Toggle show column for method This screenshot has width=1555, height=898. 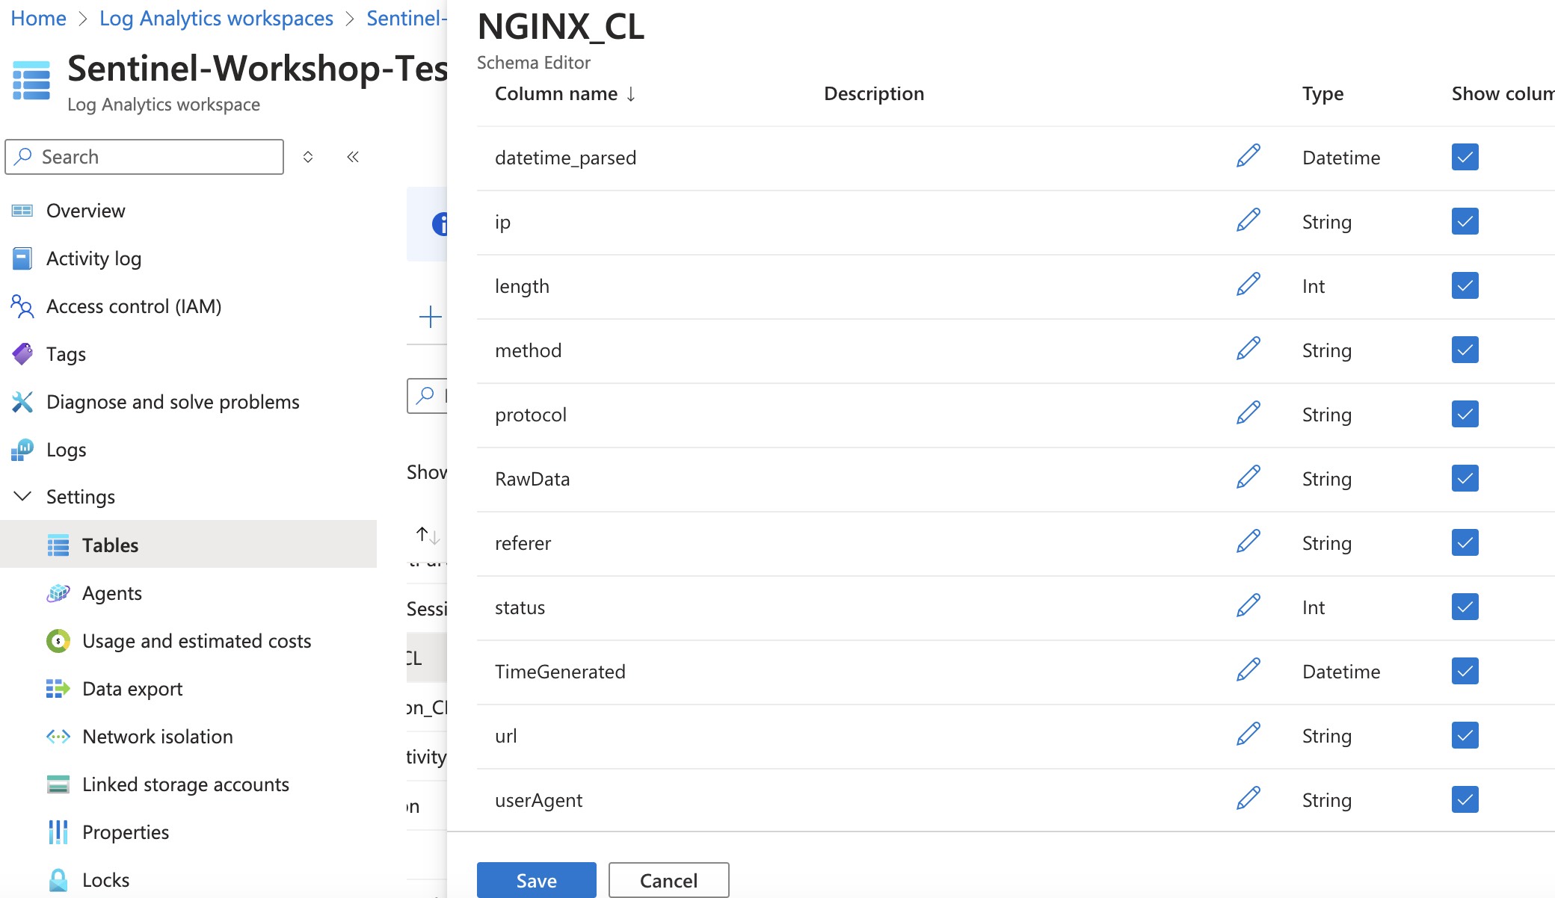(1465, 350)
